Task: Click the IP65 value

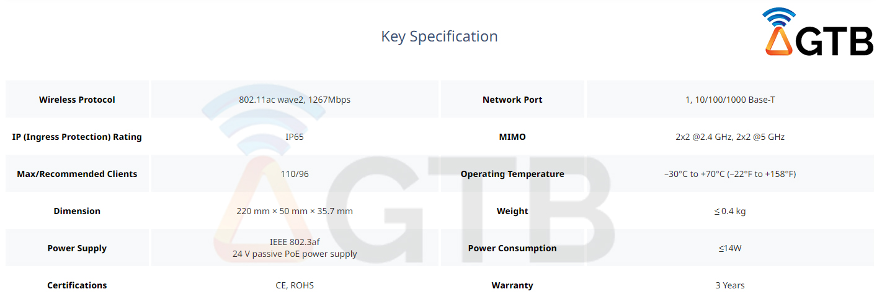Action: [295, 137]
